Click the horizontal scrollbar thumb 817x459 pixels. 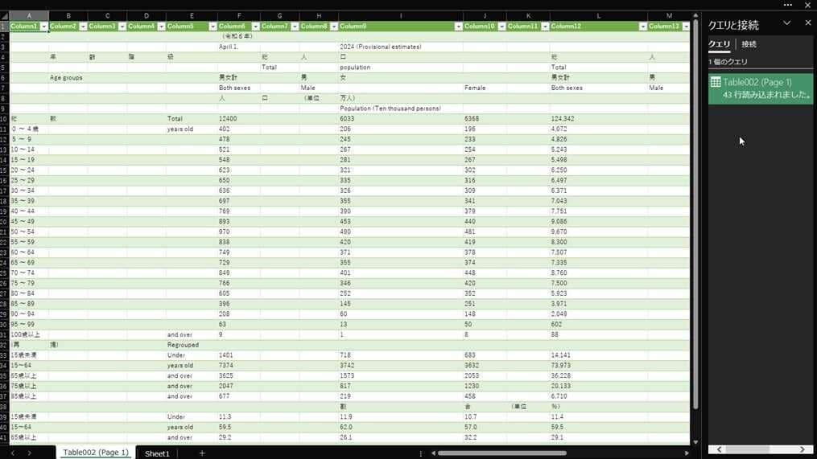point(499,453)
